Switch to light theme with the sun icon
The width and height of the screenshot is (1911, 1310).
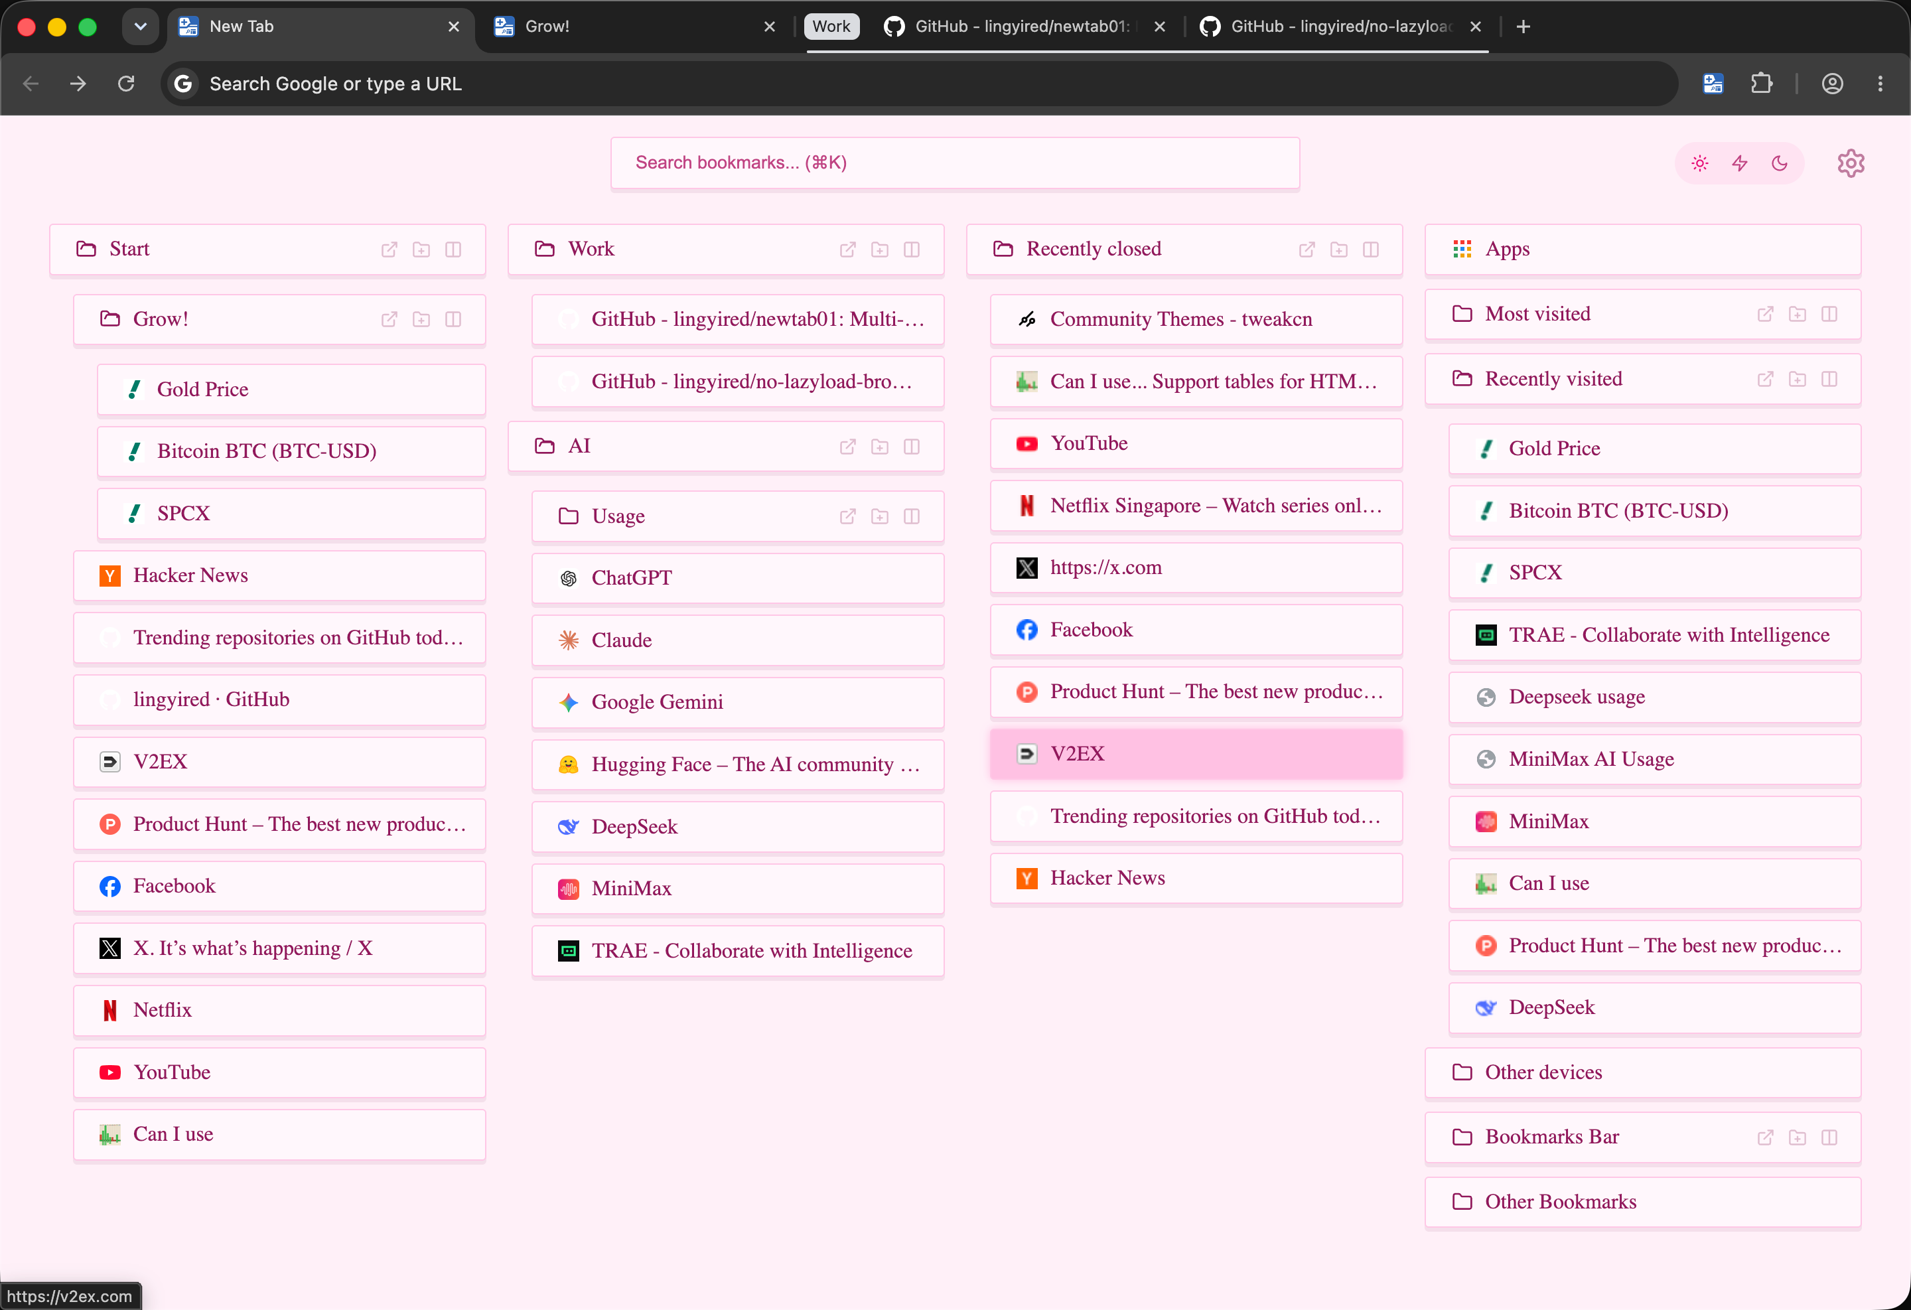pyautogui.click(x=1700, y=163)
